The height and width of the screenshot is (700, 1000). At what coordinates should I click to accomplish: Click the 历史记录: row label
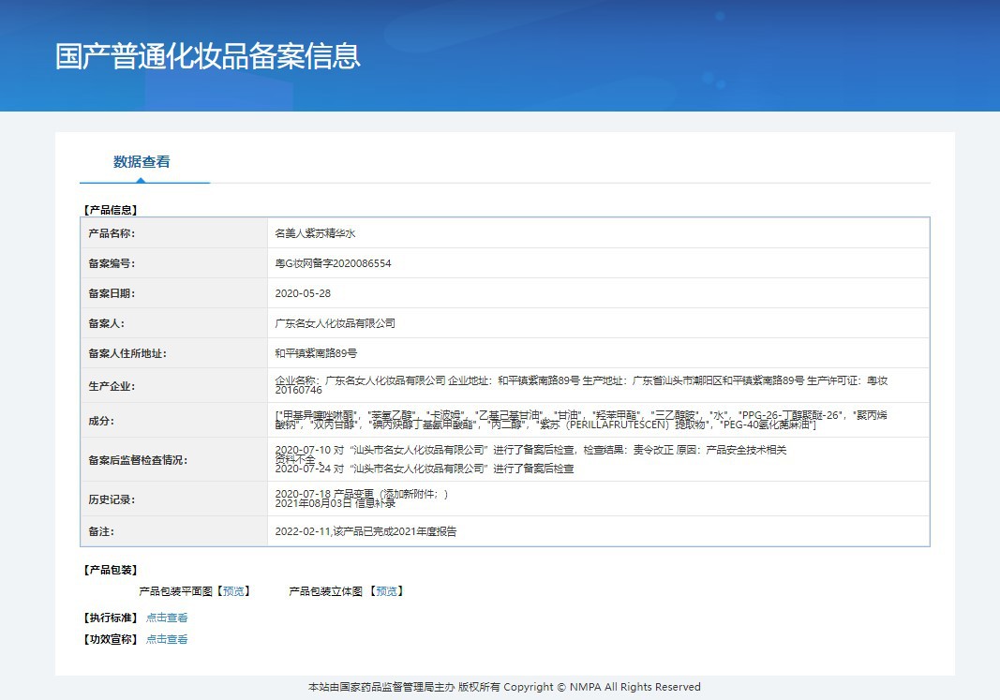click(112, 499)
